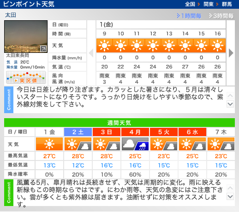Viewport: 239px width, 212px height.
Task: Click the left arrow to show earlier hours
Action: pyautogui.click(x=91, y=53)
